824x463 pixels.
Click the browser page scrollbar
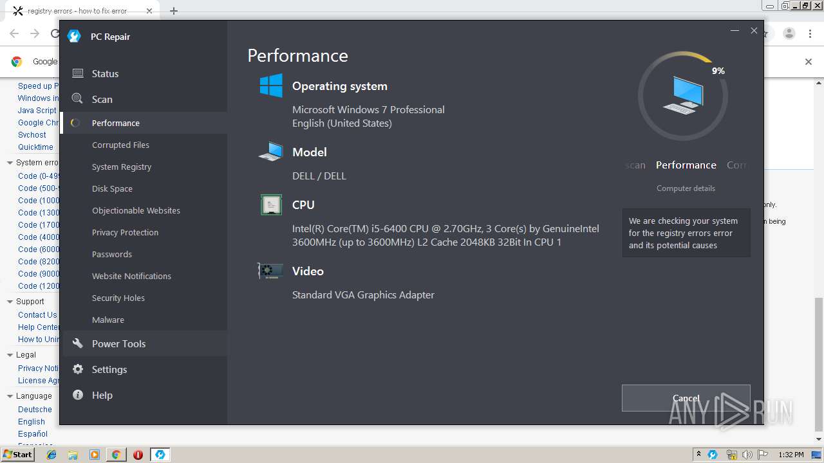pos(819,365)
